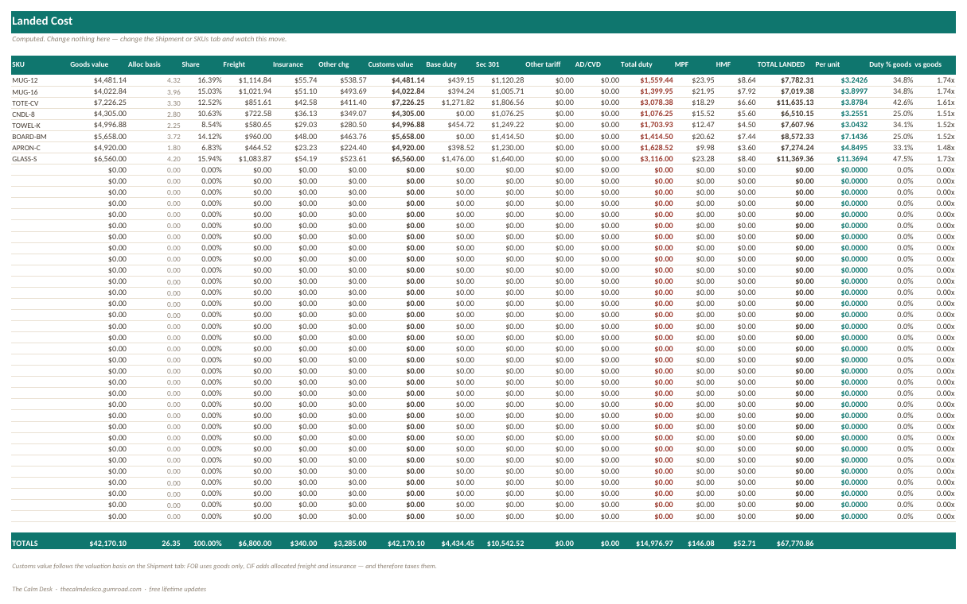Select MUG-16 per unit $3.8997

(x=853, y=91)
